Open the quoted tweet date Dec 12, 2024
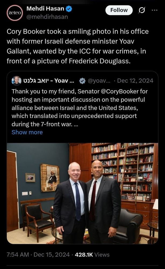Image resolution: width=165 pixels, height=269 pixels. (135, 81)
